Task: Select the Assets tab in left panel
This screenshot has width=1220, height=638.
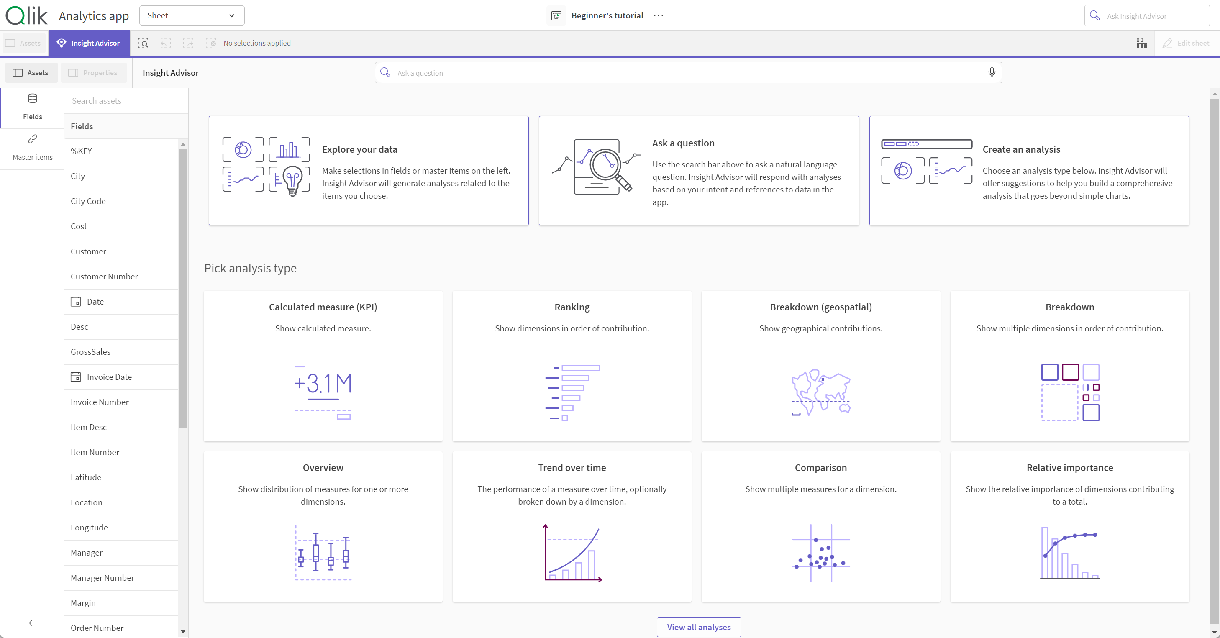Action: point(30,73)
